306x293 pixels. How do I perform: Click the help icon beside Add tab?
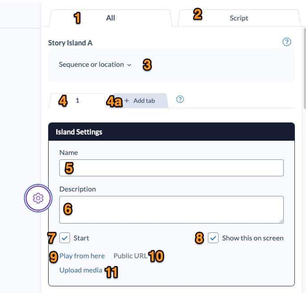pos(180,100)
